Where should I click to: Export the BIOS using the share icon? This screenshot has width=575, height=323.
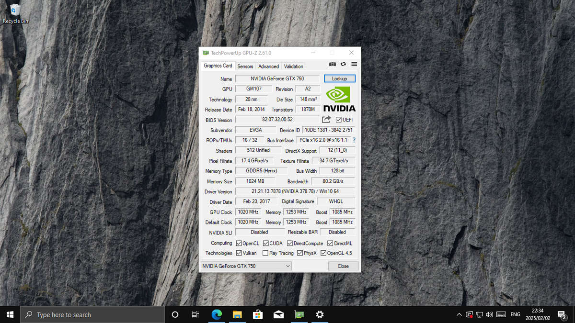[x=325, y=119]
